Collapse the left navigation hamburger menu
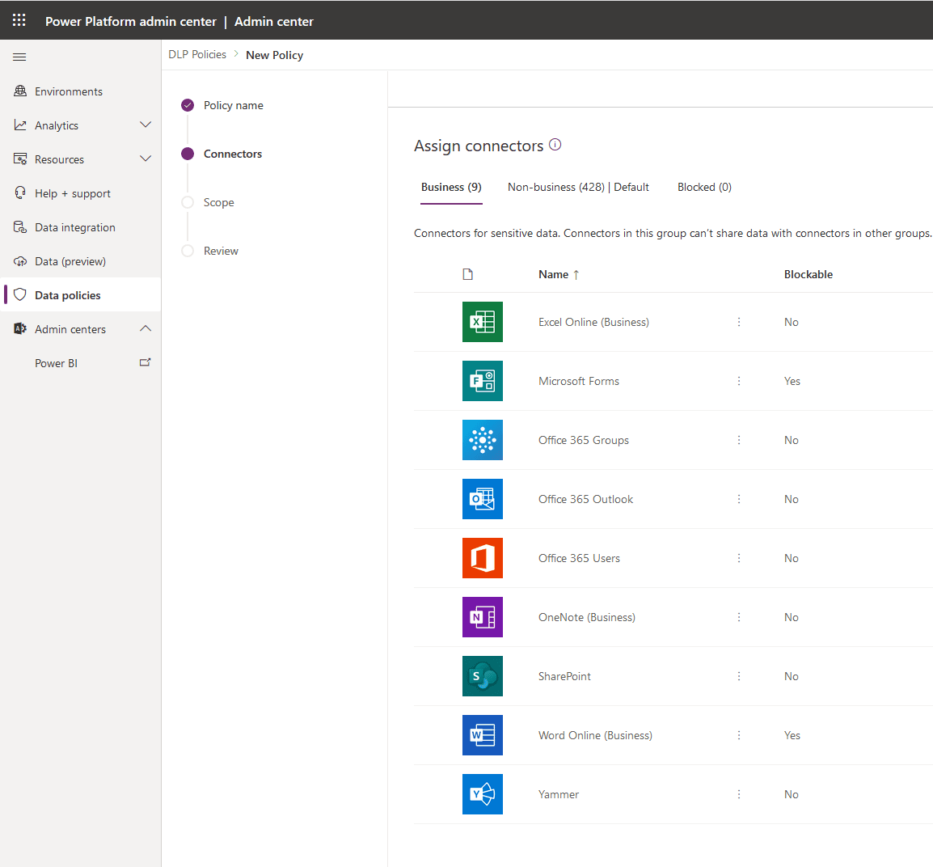This screenshot has width=933, height=867. click(19, 57)
